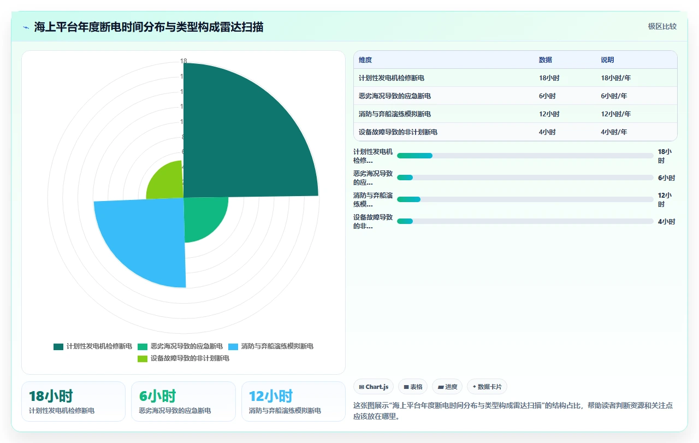Click the 12小时 summary data card
This screenshot has width=699, height=443.
point(293,401)
